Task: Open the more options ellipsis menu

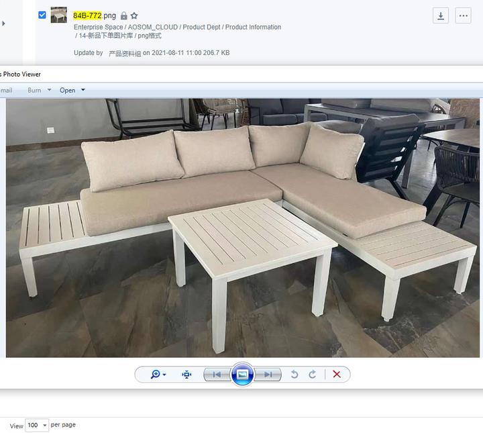Action: tap(463, 16)
